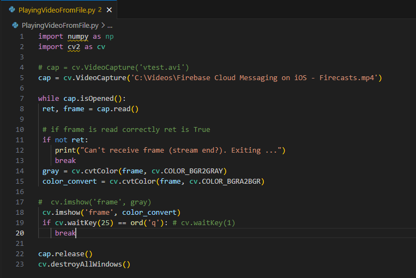Screen dimensions: 416x278
Task: Click 'cap.release()' on line 22
Action: [x=65, y=254]
